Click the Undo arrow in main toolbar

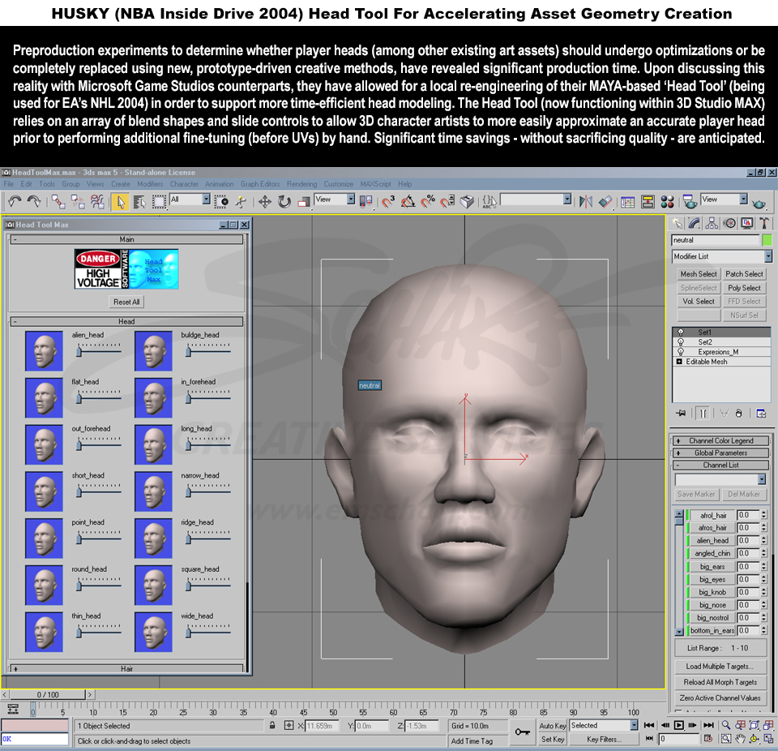tap(15, 202)
